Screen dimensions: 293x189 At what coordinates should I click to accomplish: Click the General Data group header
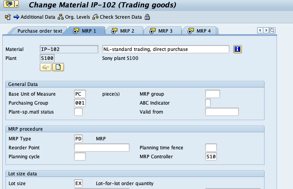135,84
